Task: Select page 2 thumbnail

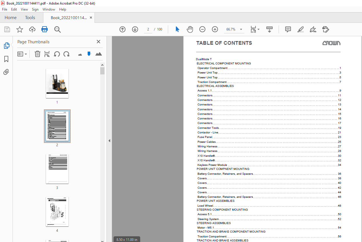Action: pyautogui.click(x=57, y=126)
